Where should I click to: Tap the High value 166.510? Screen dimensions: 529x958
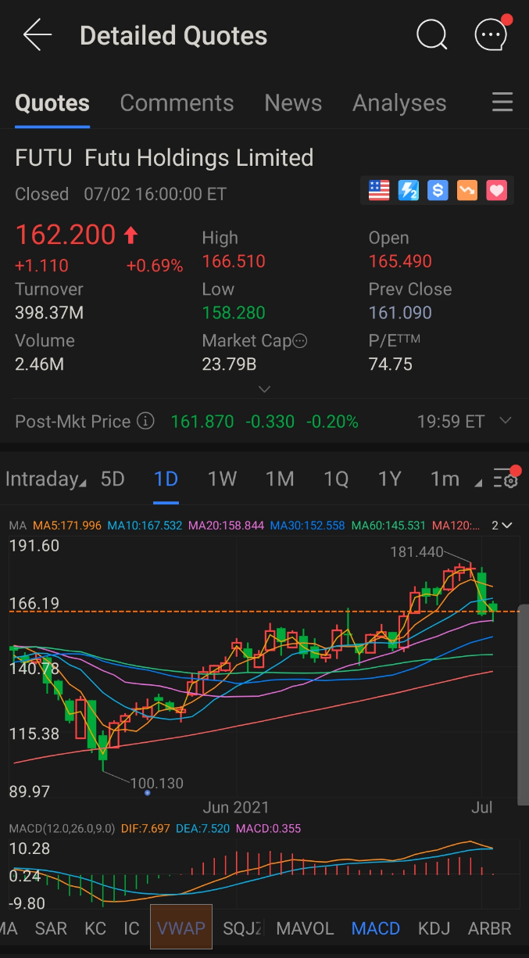[x=234, y=262]
